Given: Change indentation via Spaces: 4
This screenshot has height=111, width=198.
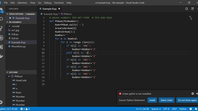Looking at the screenshot, I should (156, 109).
